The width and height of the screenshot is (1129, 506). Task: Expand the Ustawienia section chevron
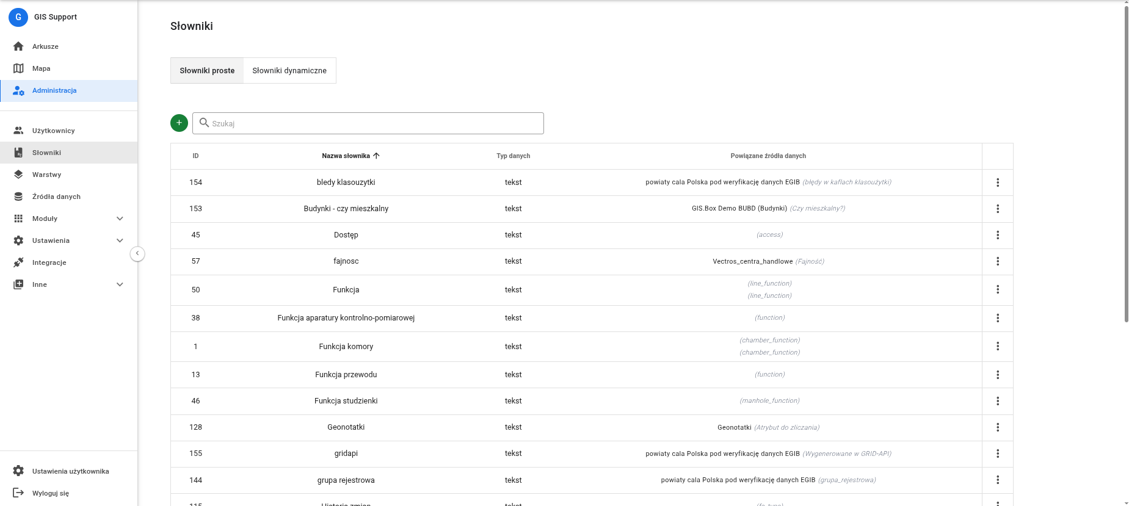point(120,240)
